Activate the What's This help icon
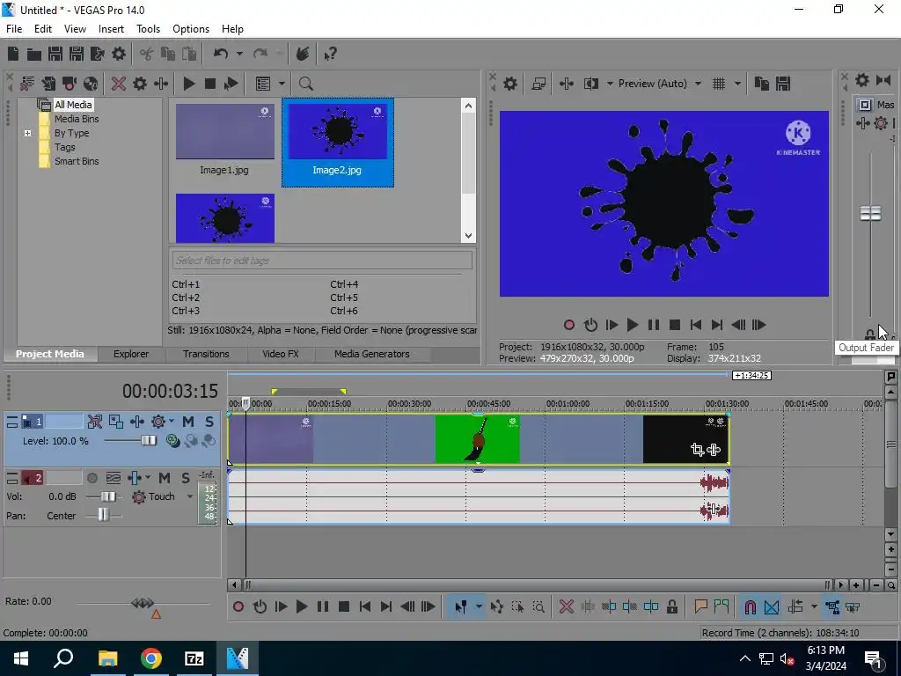This screenshot has height=676, width=901. click(330, 54)
